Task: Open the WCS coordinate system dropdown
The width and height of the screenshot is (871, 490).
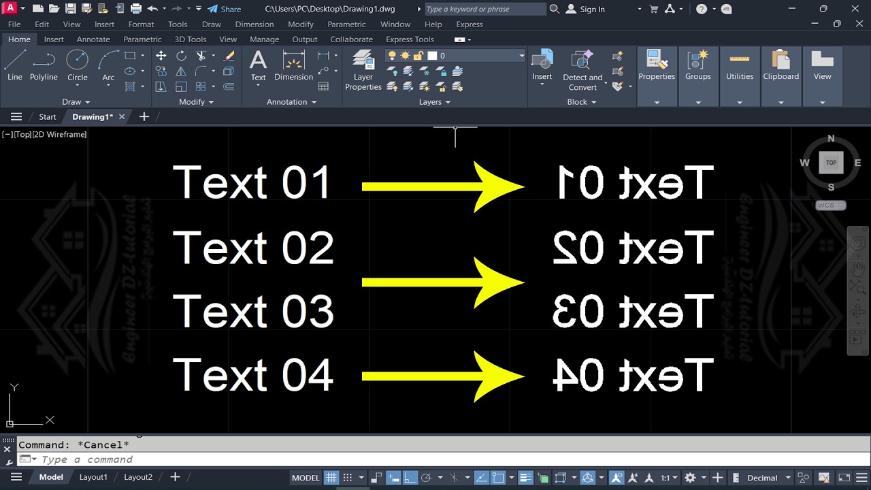Action: (830, 205)
